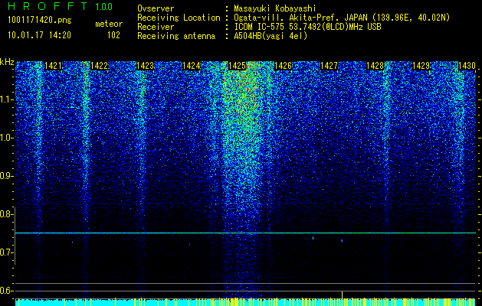The height and width of the screenshot is (306, 482).
Task: Click the A504HB(yagi 4el) antenna text
Action: [x=271, y=36]
